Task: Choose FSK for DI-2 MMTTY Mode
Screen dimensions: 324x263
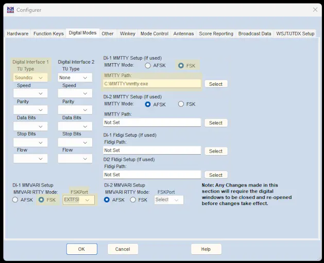Action: pos(181,104)
